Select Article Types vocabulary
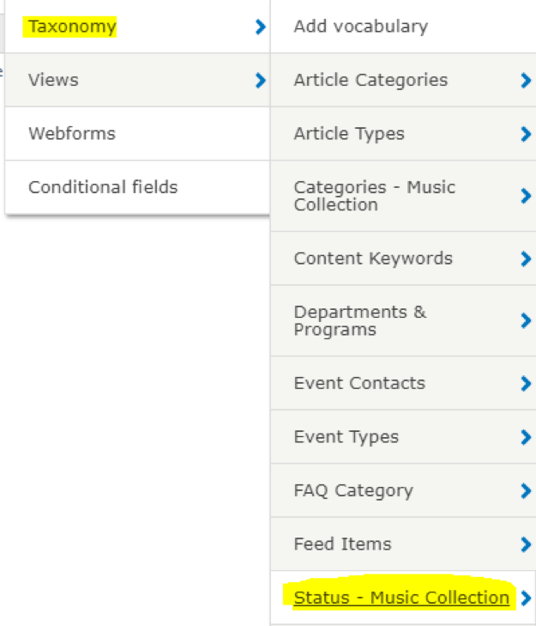 [349, 134]
